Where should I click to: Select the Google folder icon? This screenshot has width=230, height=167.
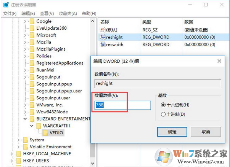pyautogui.click(x=32, y=21)
